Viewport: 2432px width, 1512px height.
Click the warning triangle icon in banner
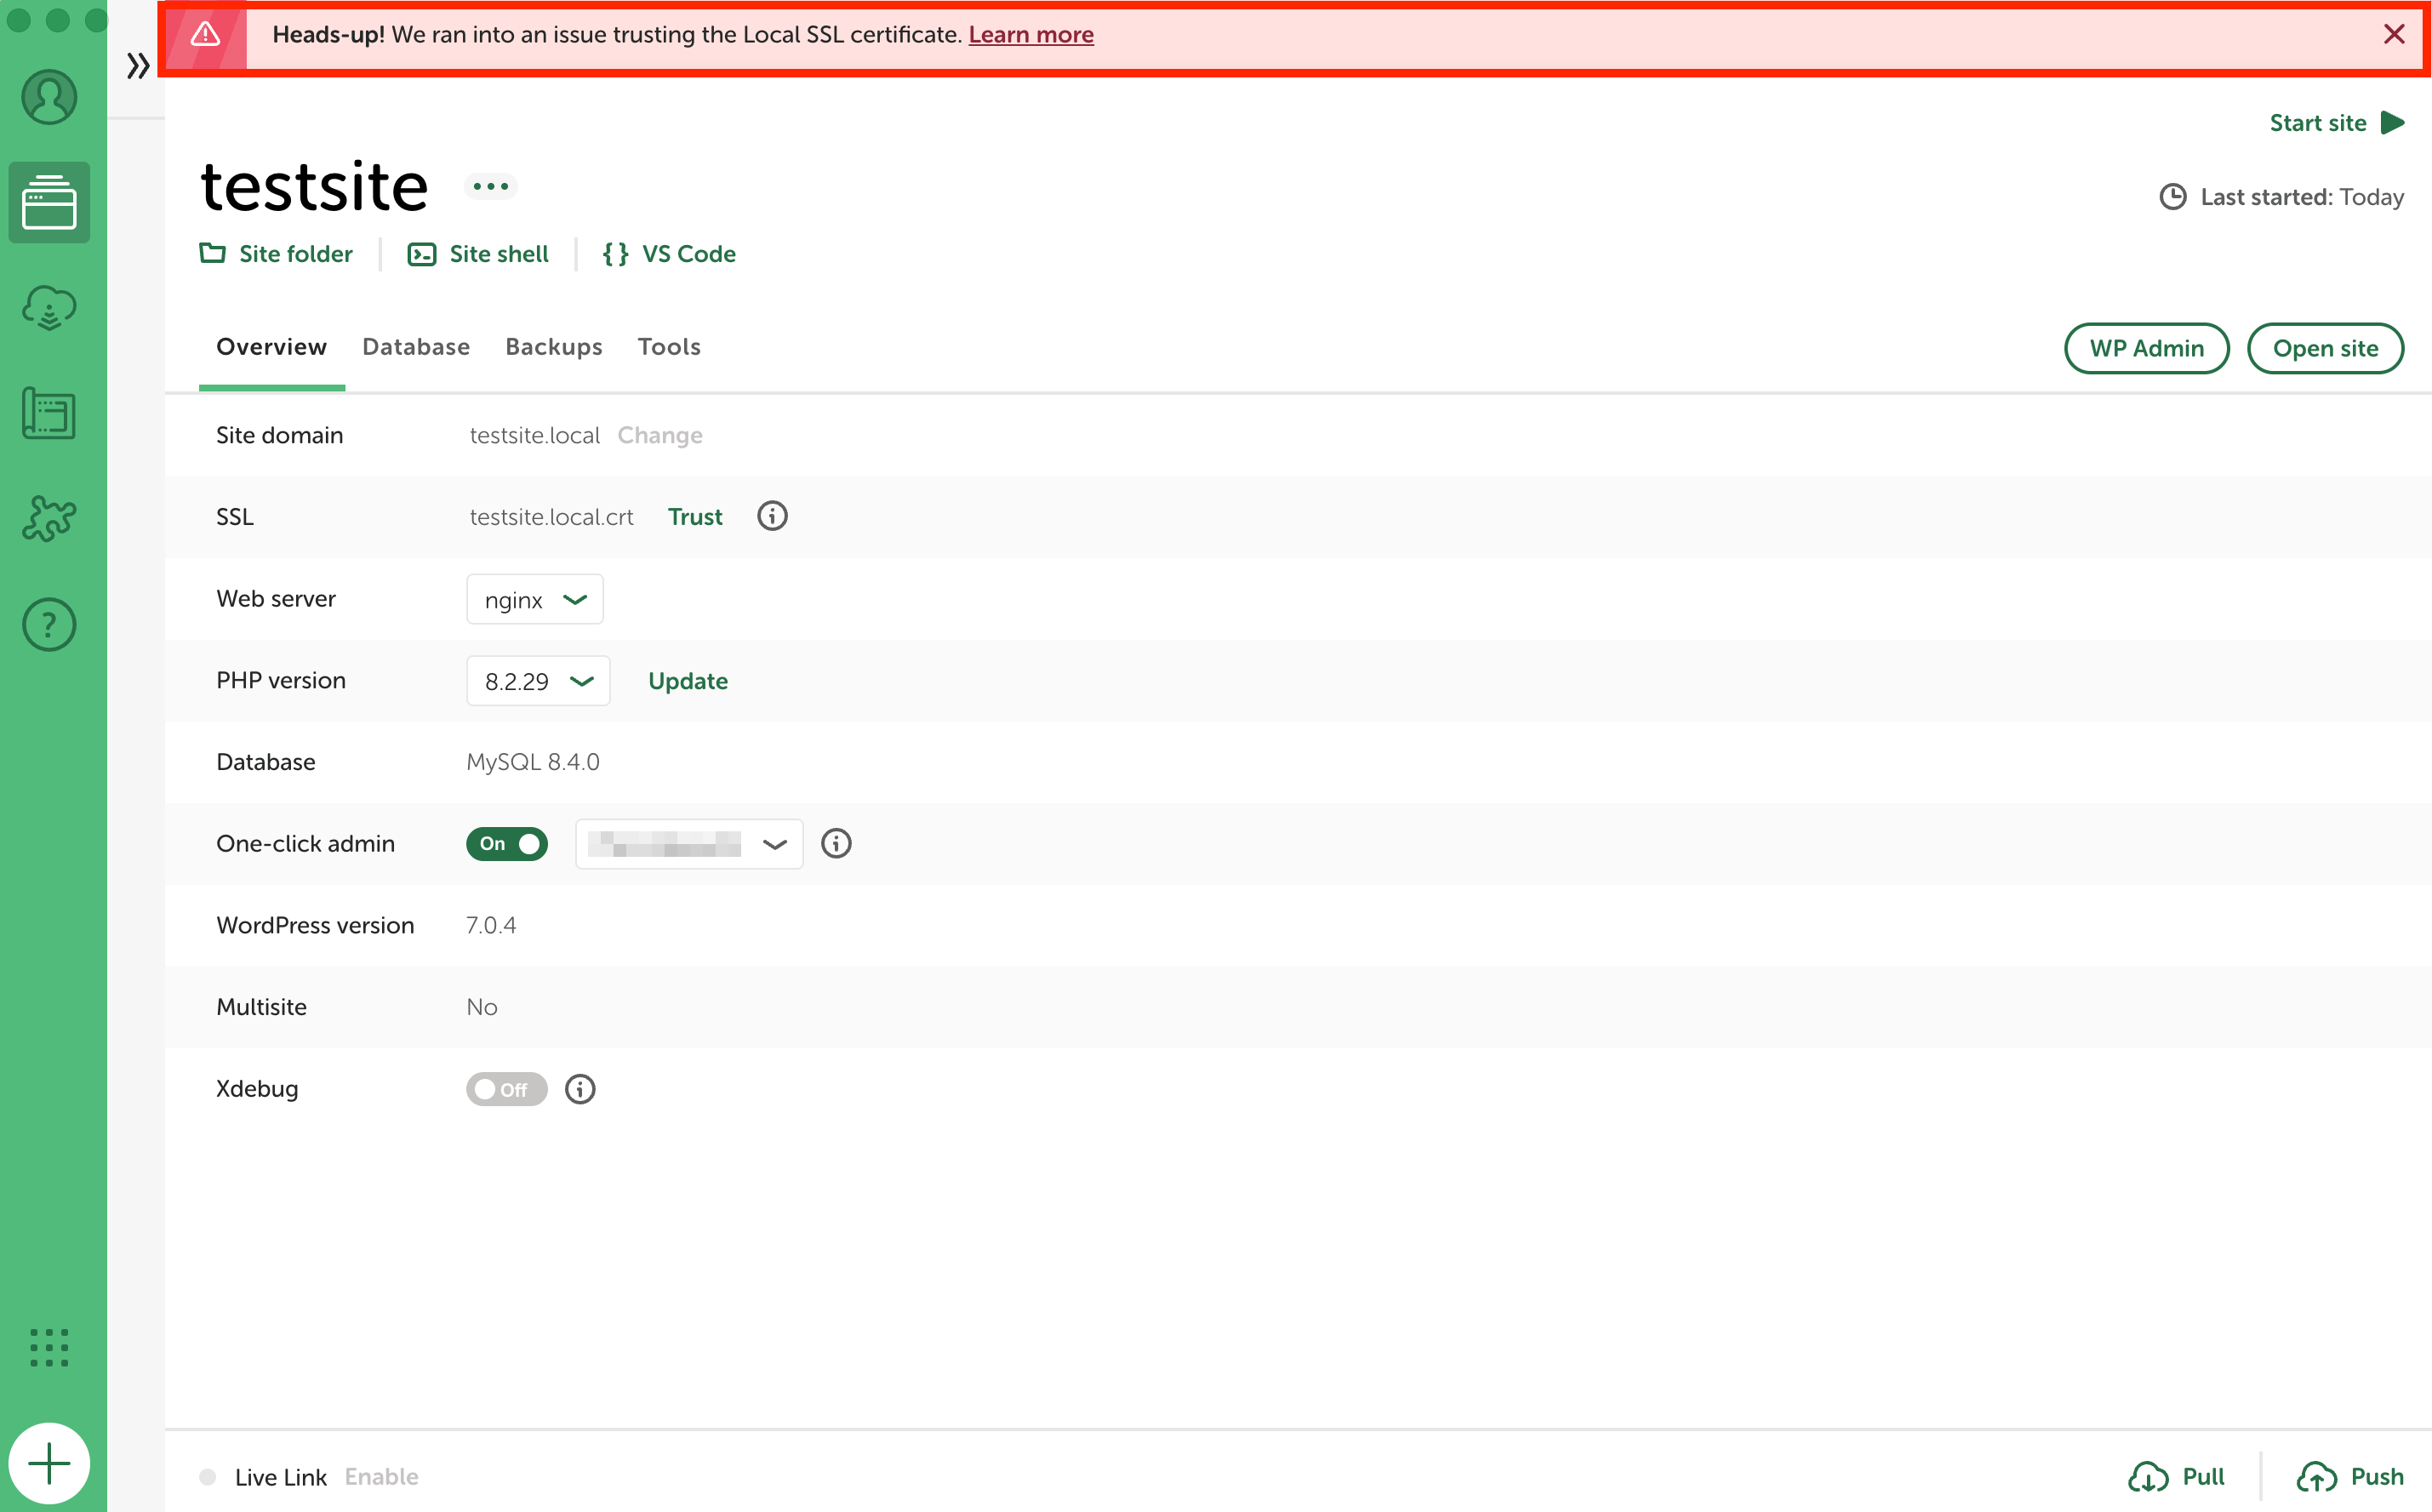click(205, 35)
